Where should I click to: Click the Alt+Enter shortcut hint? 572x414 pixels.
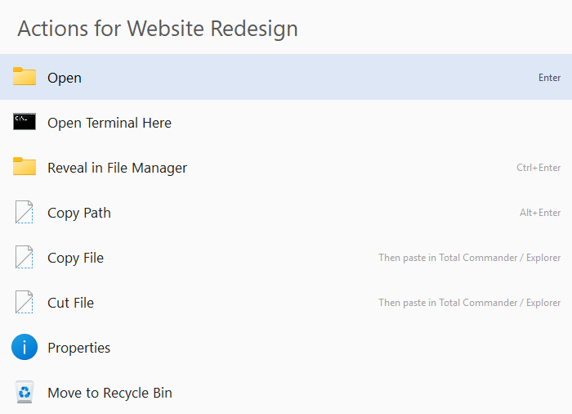(540, 212)
